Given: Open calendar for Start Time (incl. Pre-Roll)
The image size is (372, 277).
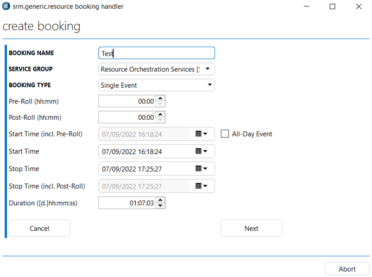Looking at the screenshot, I should (x=201, y=134).
